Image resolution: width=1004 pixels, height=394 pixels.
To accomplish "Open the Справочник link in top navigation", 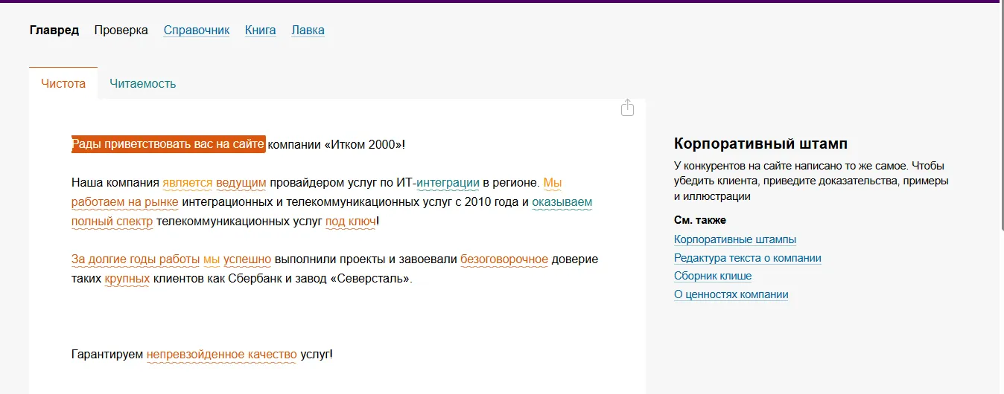I will click(197, 30).
